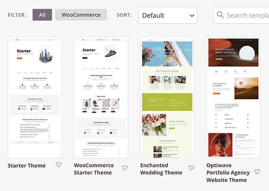The image size is (269, 191).
Task: Click Optiwave Portfolio Agency Website Theme title
Action: [227, 173]
